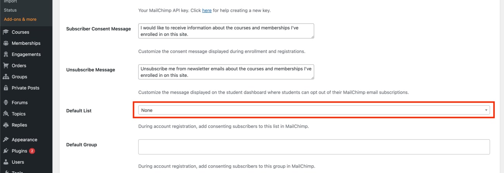Follow the 'here' API key help link

tap(207, 10)
